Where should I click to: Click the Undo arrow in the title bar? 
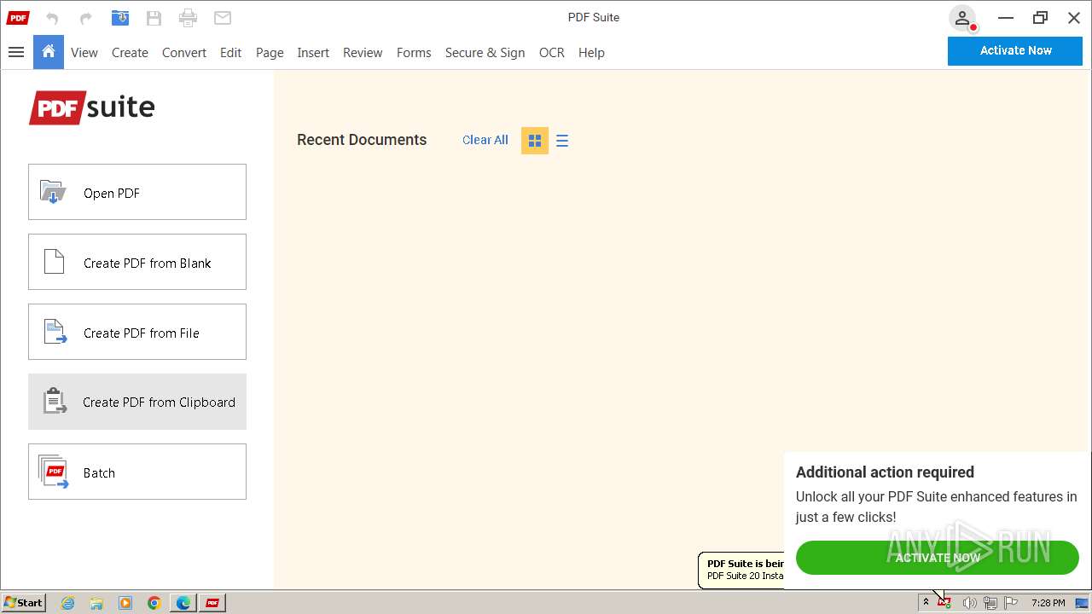52,18
